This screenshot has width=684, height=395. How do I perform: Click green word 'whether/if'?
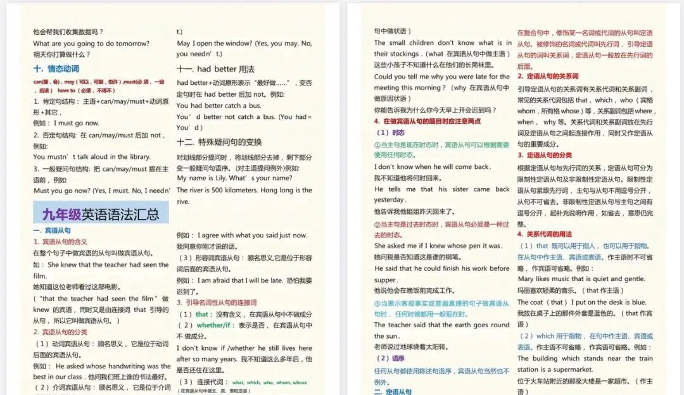pos(213,325)
